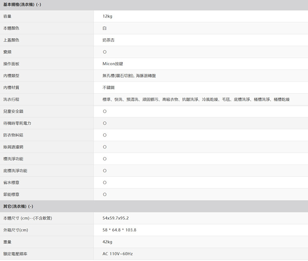This screenshot has height=261, width=308.
Task: Select the 12kg capacity value
Action: (108, 16)
